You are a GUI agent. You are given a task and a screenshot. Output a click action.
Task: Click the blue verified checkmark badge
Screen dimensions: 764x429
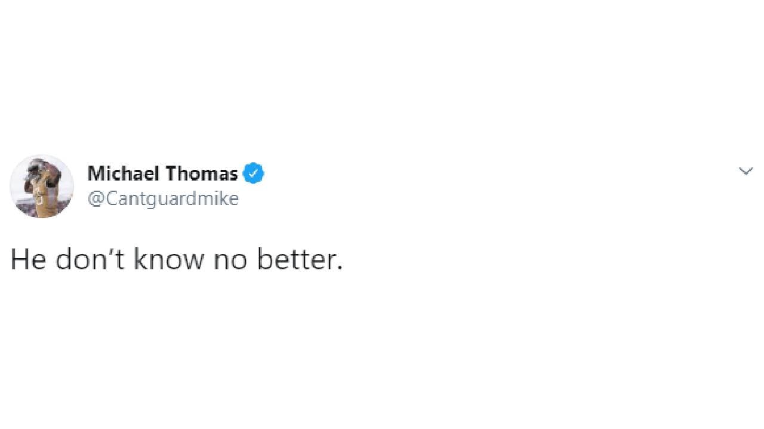click(254, 173)
